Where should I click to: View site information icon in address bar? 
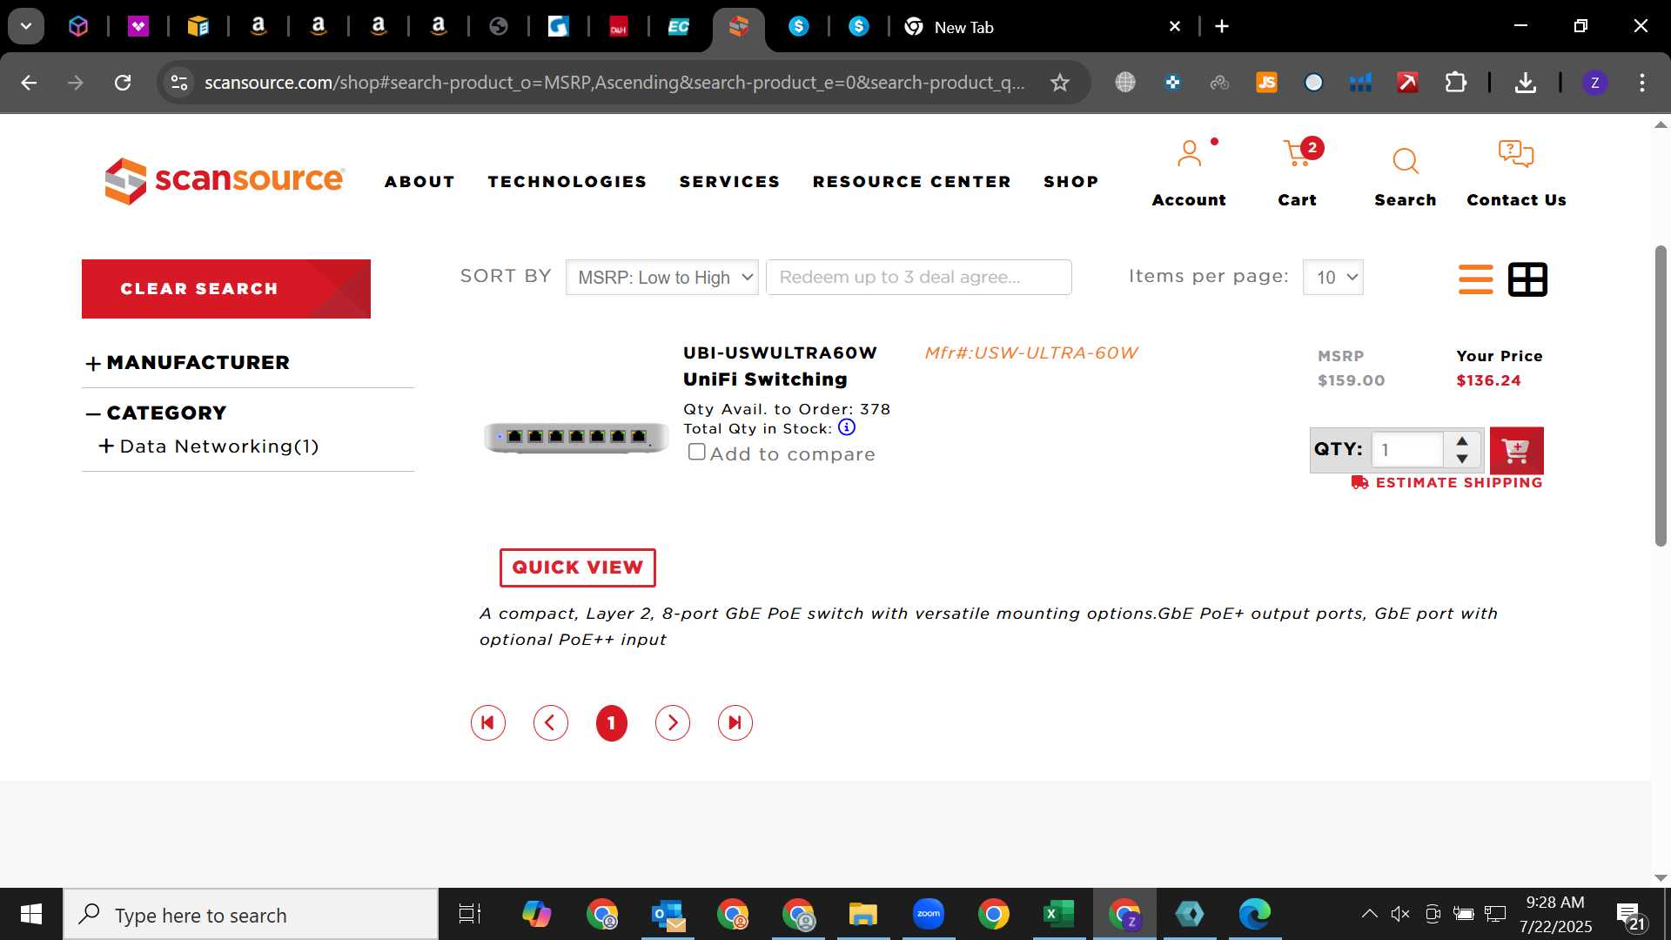(x=178, y=83)
